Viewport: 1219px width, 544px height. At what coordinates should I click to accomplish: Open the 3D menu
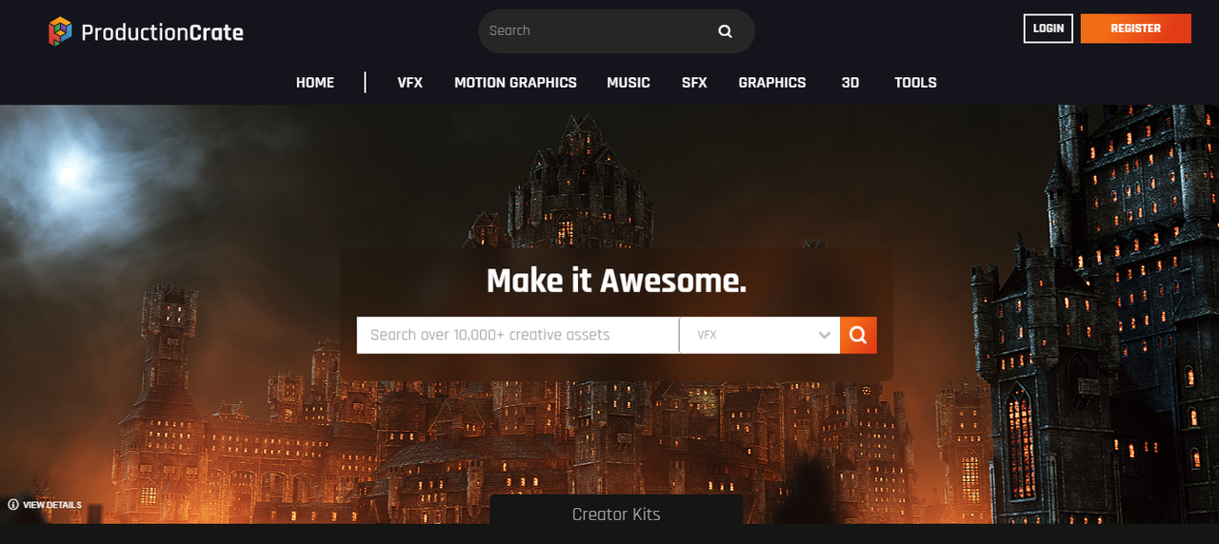click(850, 83)
